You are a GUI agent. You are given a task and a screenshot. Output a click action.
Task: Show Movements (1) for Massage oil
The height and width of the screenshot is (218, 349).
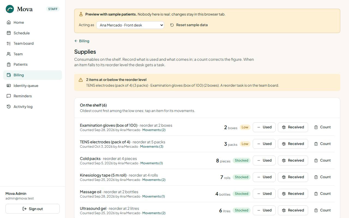pos(154,196)
